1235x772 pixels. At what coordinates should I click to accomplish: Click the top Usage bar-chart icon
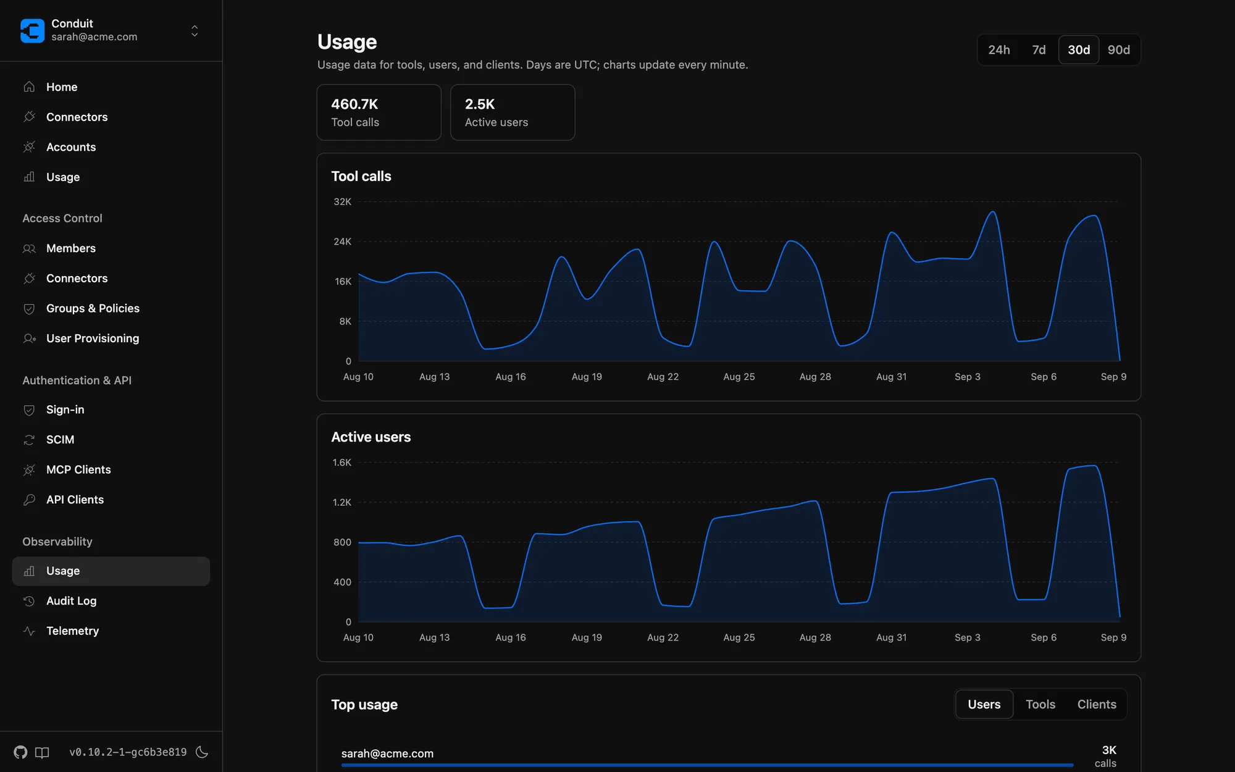29,177
